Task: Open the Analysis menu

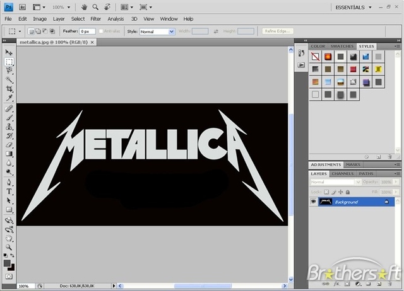Action: point(116,19)
